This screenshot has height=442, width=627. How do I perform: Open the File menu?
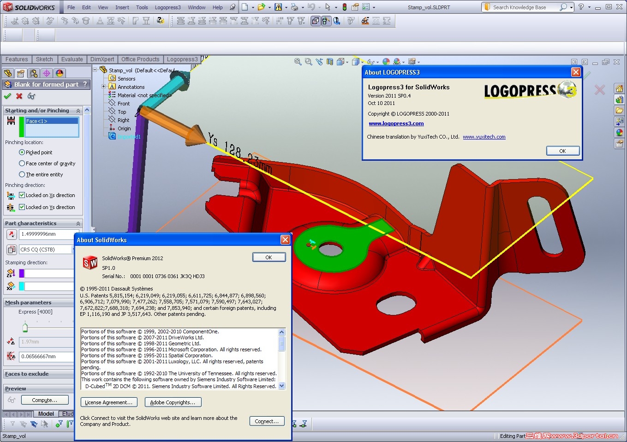pos(71,7)
